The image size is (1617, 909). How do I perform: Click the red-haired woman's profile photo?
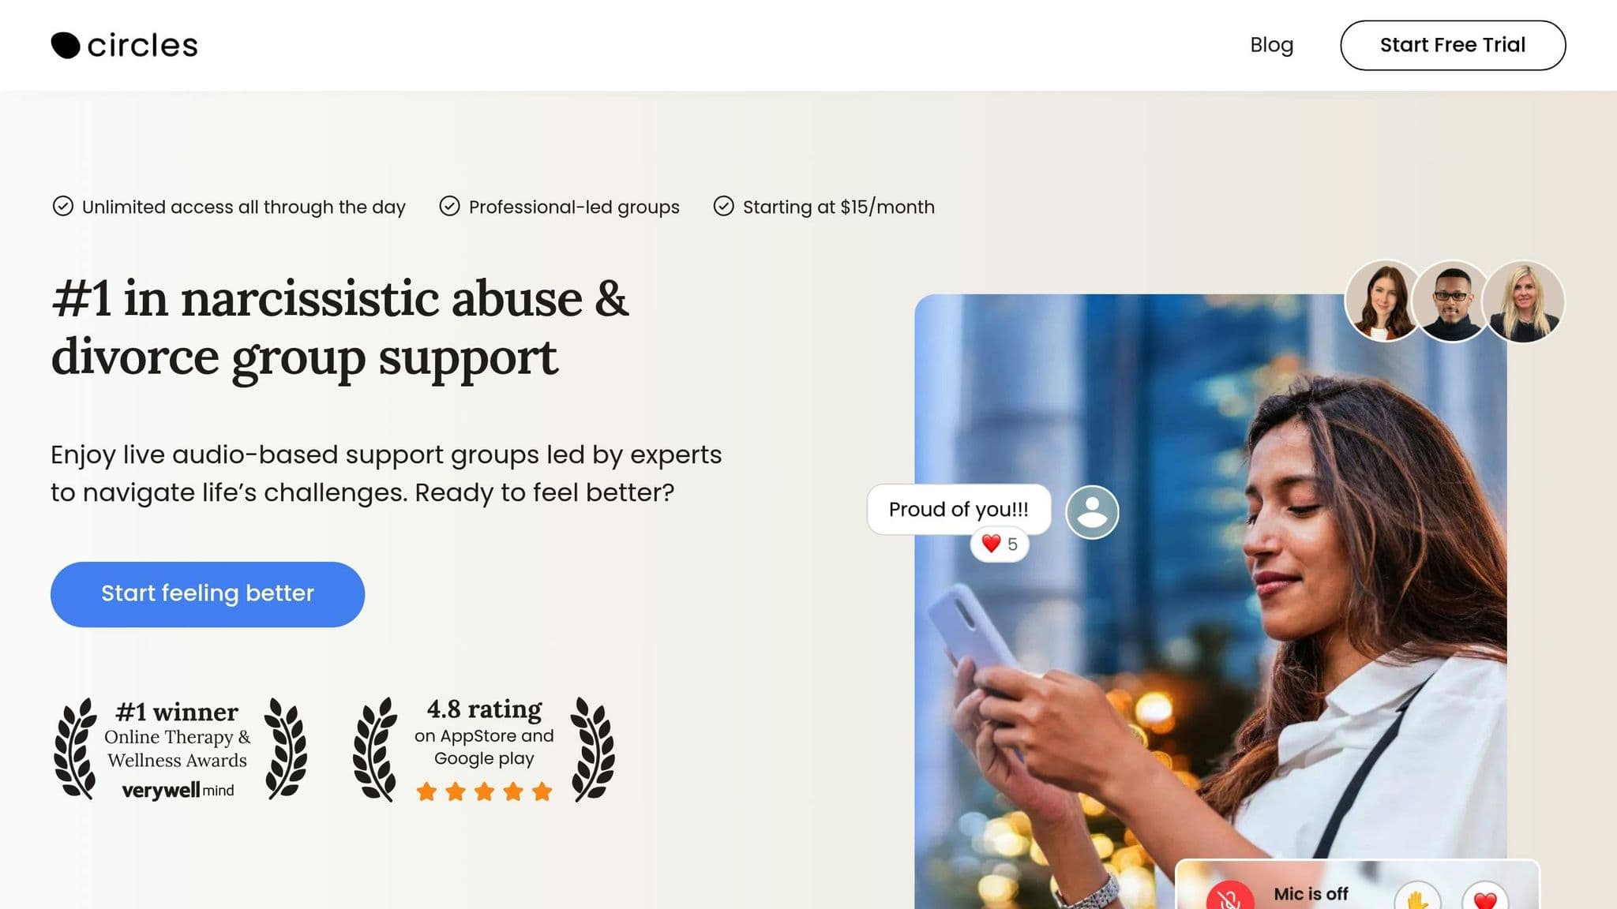1384,301
